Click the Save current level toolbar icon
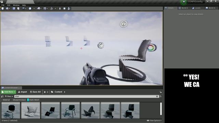Screen dimensions: 219x123 tap(2, 9)
